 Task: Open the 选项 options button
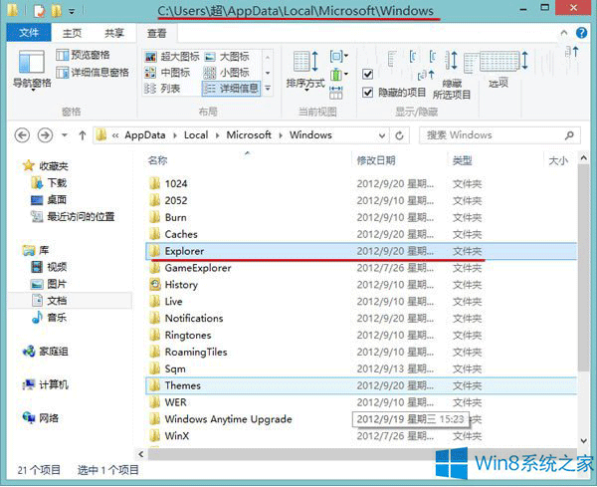pyautogui.click(x=498, y=69)
